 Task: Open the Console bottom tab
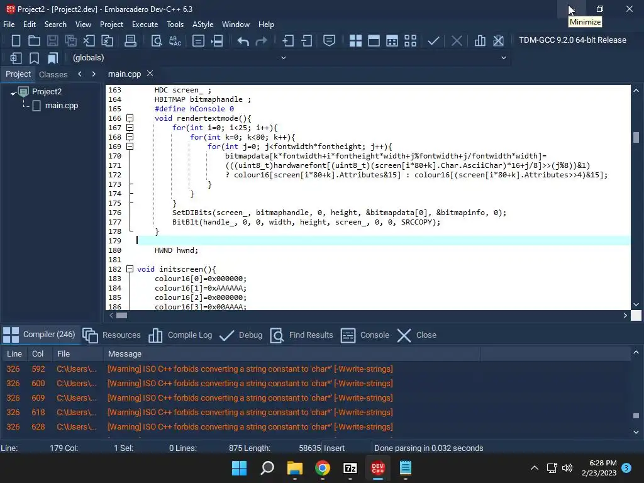pos(365,335)
